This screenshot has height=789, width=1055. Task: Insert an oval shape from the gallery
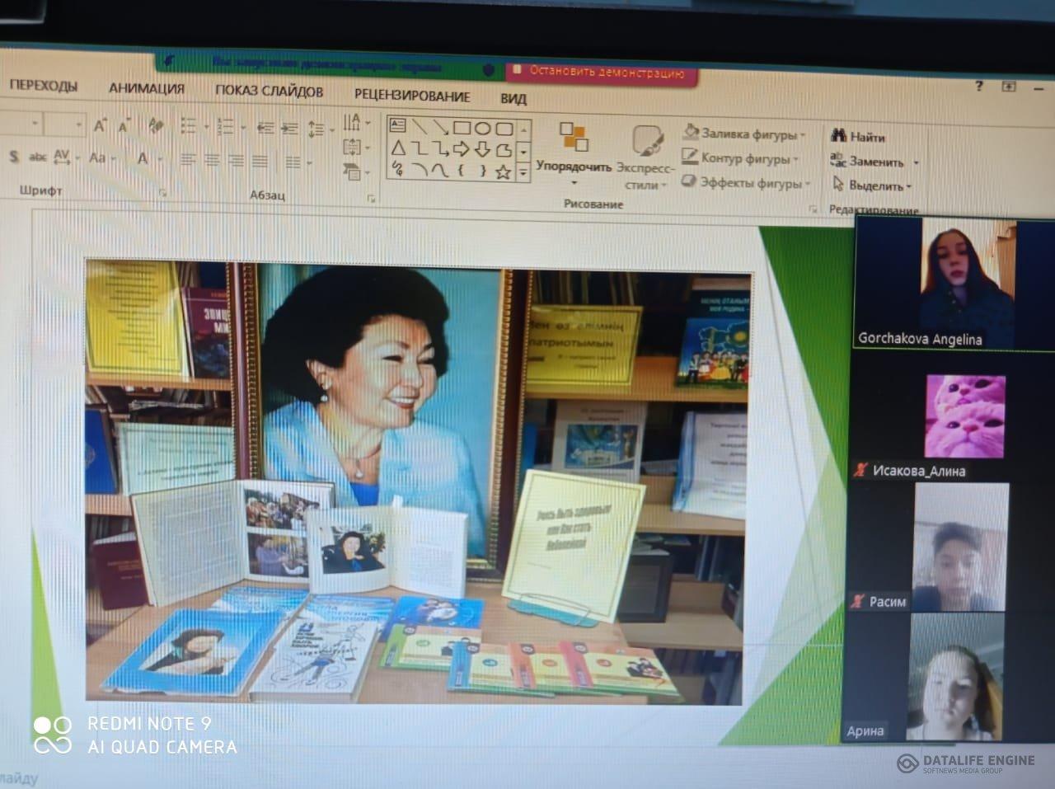point(483,128)
